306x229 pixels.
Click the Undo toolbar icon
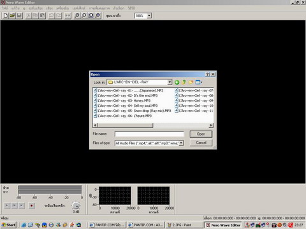click(52, 15)
